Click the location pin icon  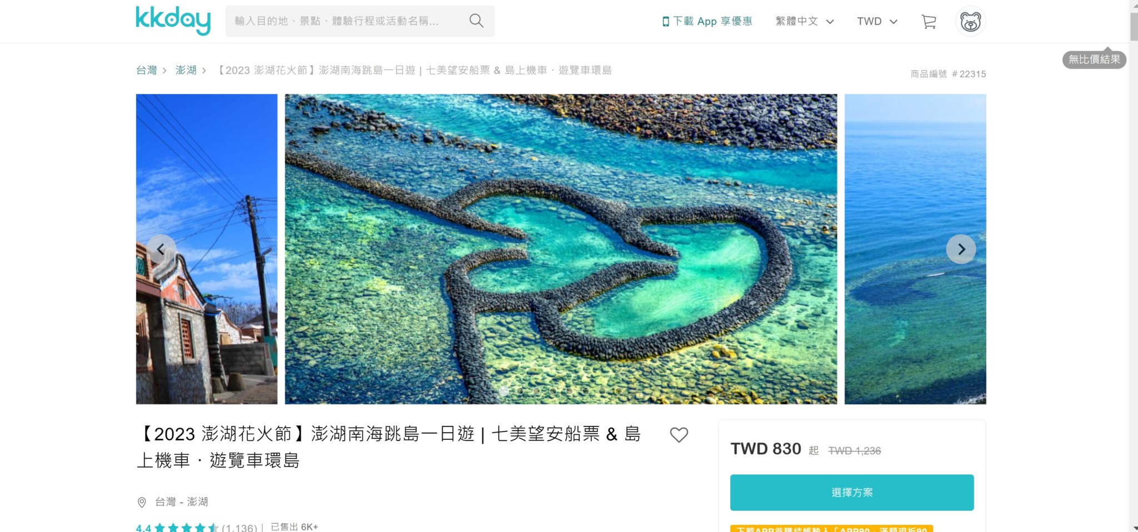point(142,502)
